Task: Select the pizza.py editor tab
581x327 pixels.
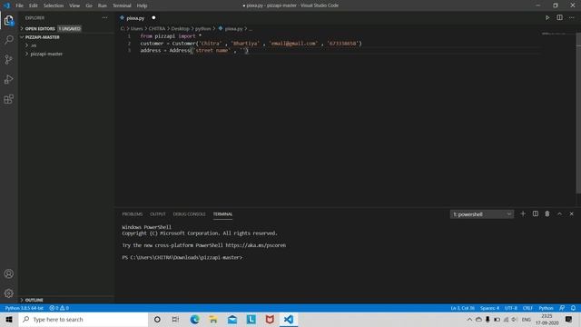Action: [x=136, y=18]
